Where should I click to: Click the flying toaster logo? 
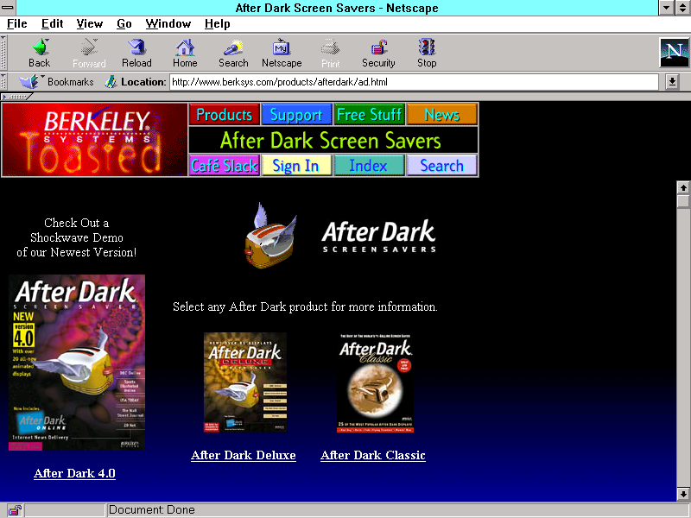270,236
